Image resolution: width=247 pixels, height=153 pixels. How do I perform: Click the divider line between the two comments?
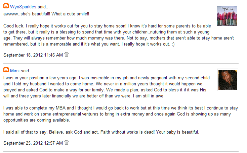(121, 63)
